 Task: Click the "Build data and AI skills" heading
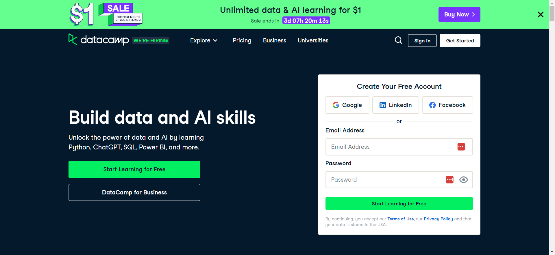coord(162,118)
